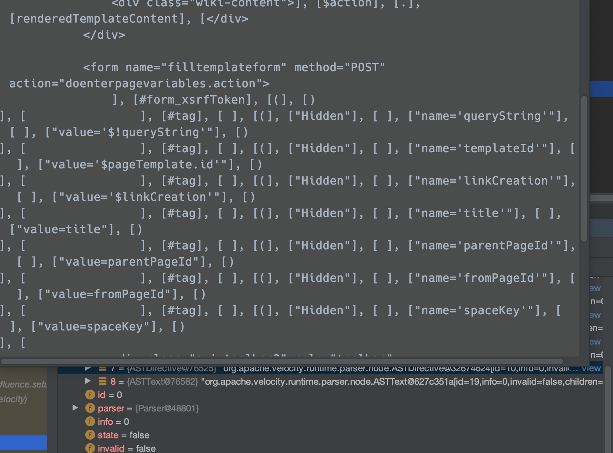The height and width of the screenshot is (453, 613).
Task: Click '"value=title"' text in popup
Action: pyautogui.click(x=62, y=229)
